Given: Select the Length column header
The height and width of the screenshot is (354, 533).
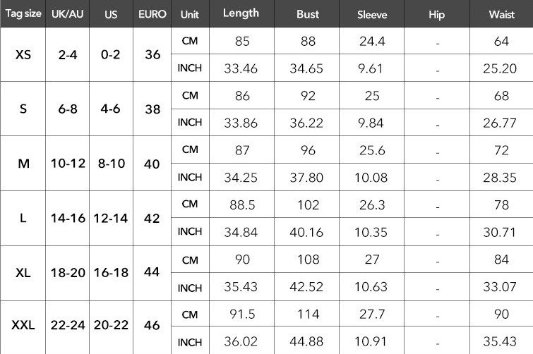Looking at the screenshot, I should pos(241,13).
